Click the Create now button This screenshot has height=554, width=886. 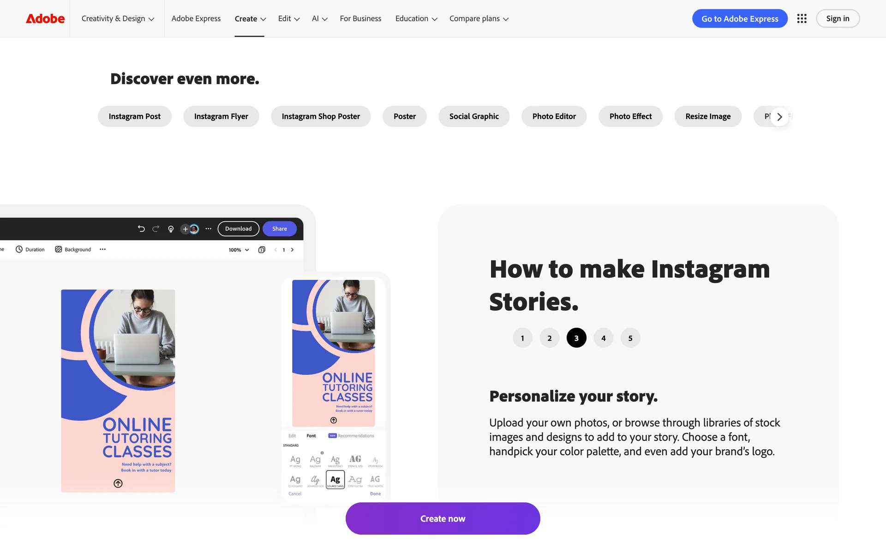click(443, 518)
